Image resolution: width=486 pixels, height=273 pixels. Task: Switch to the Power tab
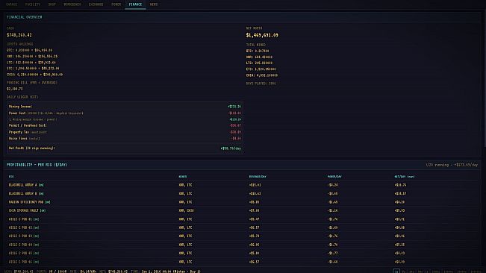coord(116,4)
